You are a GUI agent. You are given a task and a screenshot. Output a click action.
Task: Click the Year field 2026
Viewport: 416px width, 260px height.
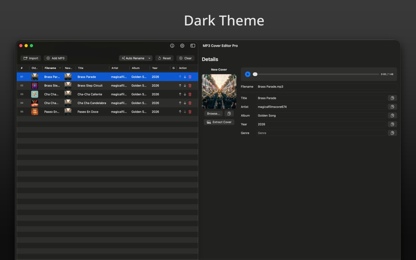coord(321,124)
